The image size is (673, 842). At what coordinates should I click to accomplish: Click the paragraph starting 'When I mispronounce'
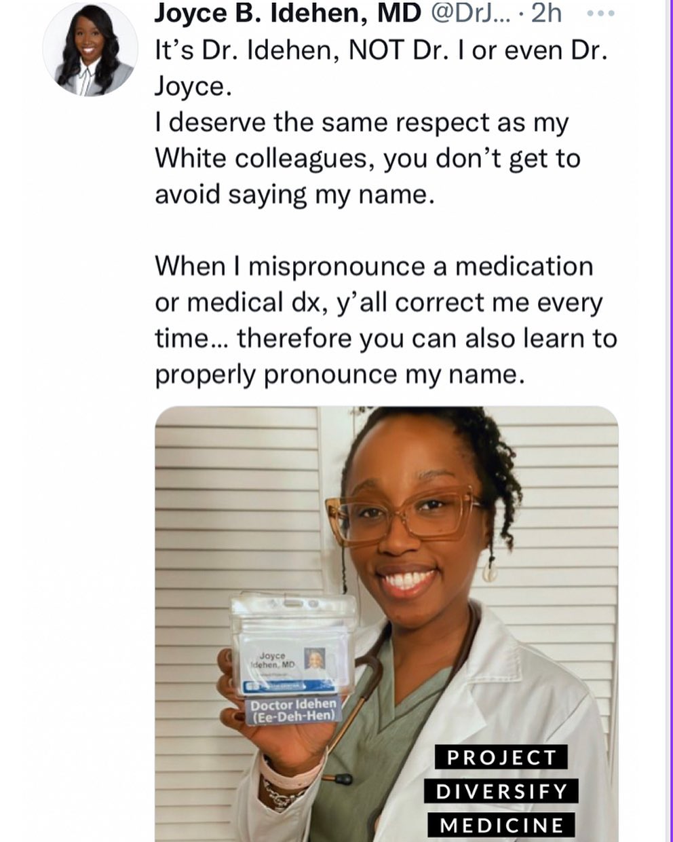pyautogui.click(x=386, y=320)
